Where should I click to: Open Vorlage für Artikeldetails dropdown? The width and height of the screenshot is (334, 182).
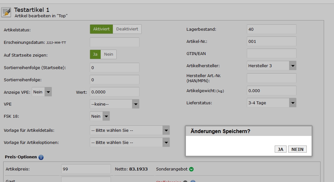tap(129, 130)
